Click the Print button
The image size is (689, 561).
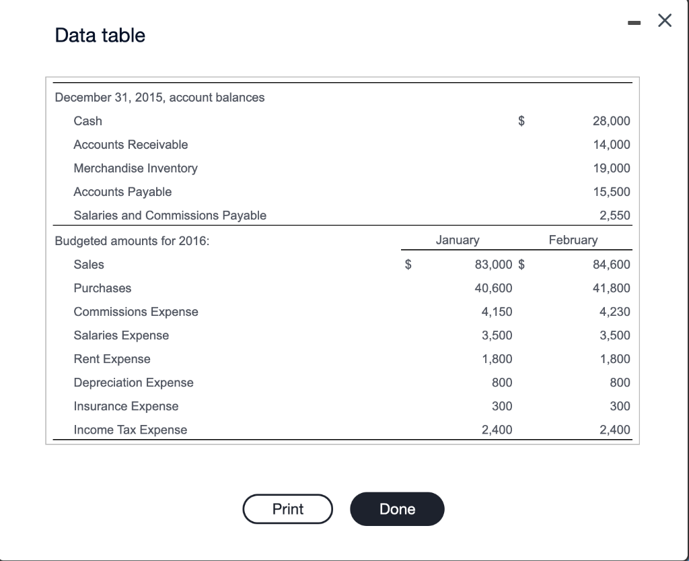(x=287, y=509)
